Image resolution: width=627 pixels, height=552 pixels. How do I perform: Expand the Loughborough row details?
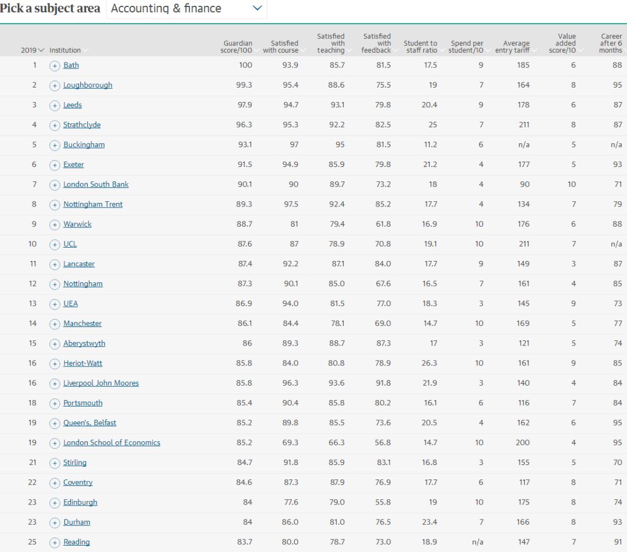click(x=55, y=85)
